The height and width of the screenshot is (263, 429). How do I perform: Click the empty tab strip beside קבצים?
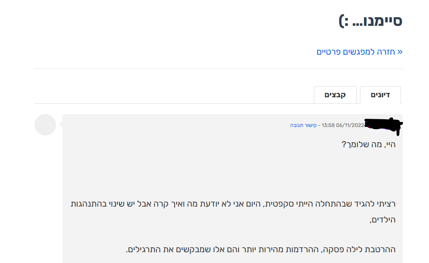172,95
